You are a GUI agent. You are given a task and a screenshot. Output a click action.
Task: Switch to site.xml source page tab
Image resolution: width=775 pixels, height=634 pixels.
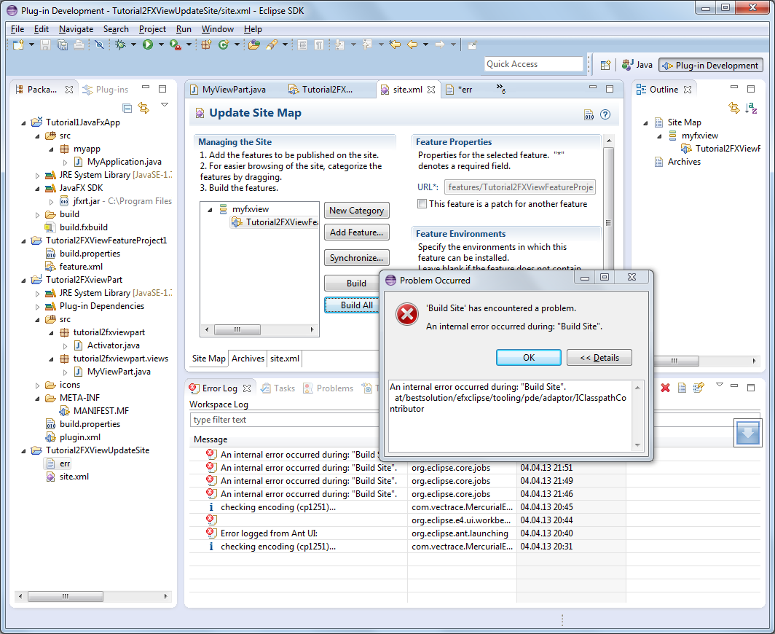coord(285,359)
